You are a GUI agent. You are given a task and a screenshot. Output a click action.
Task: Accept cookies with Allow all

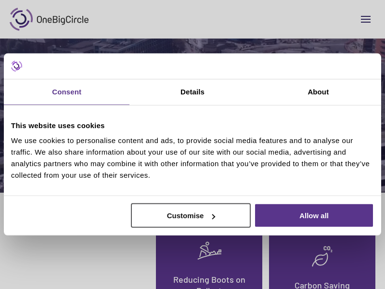tap(314, 215)
